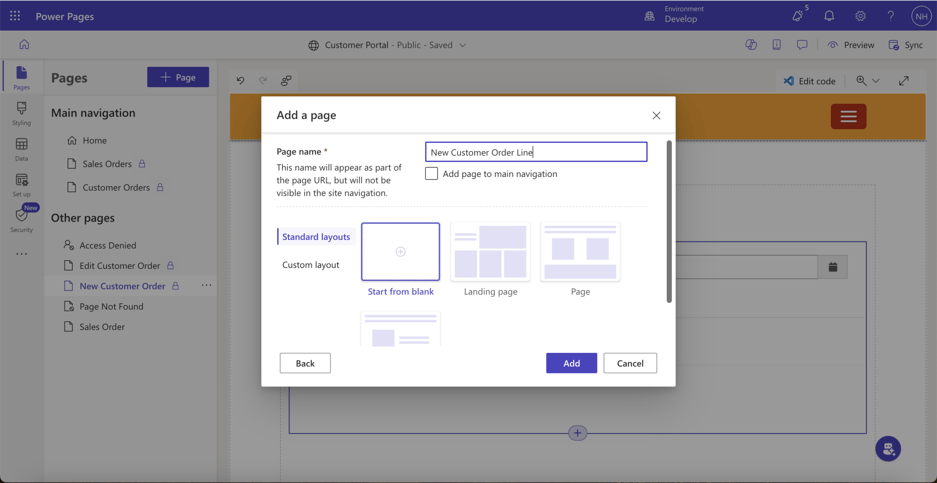
Task: Select the Custom layout tab
Action: 311,265
